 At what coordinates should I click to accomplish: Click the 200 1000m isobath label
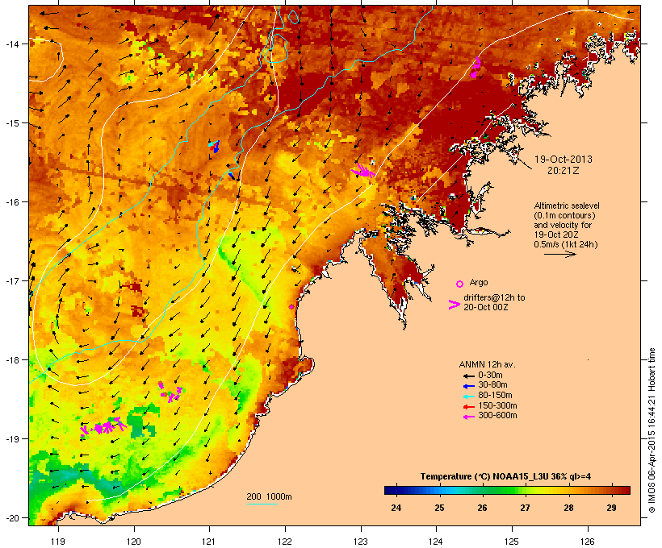point(269,496)
